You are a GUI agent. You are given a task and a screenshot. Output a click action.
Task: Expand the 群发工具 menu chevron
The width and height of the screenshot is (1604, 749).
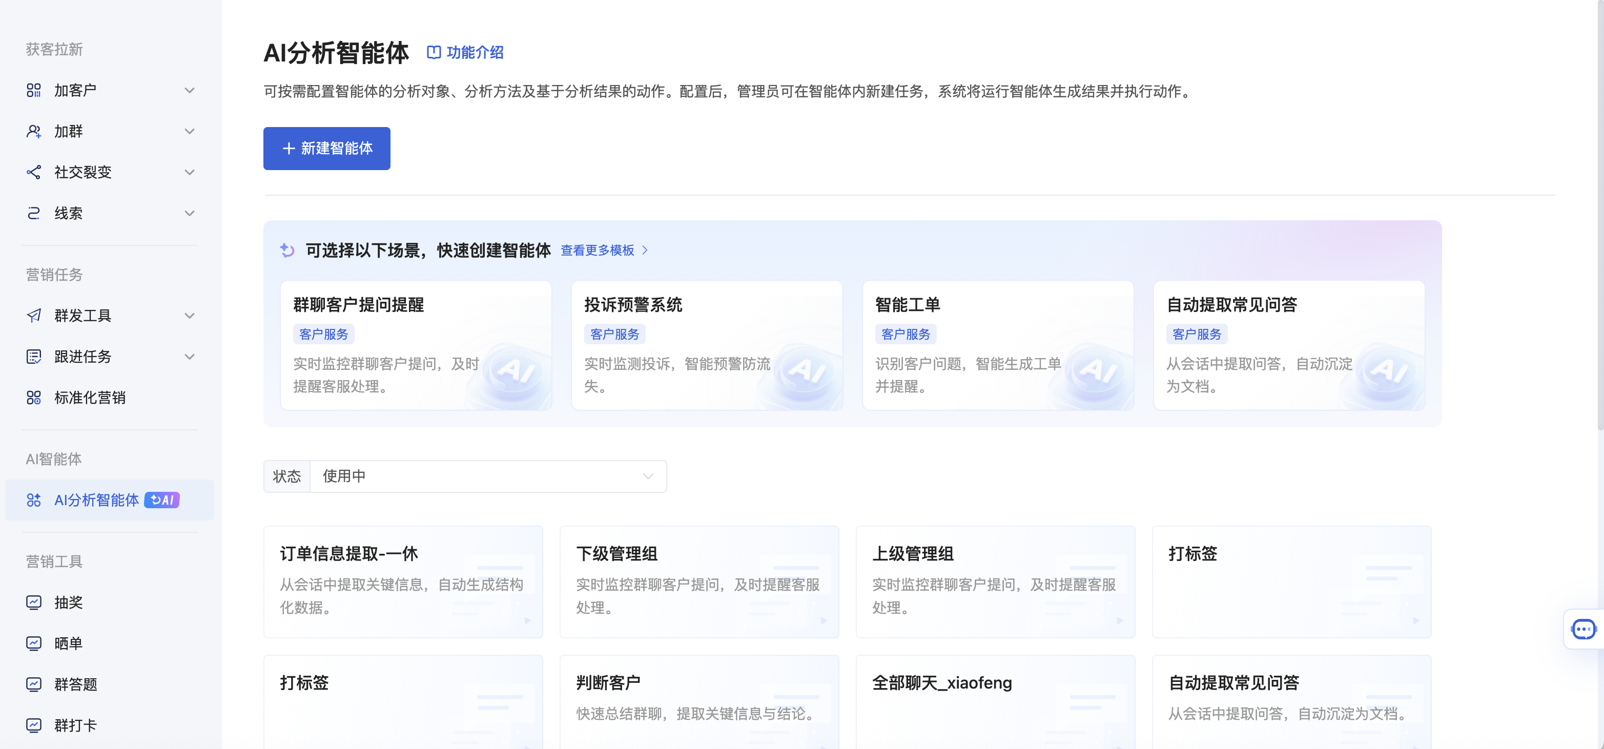190,316
